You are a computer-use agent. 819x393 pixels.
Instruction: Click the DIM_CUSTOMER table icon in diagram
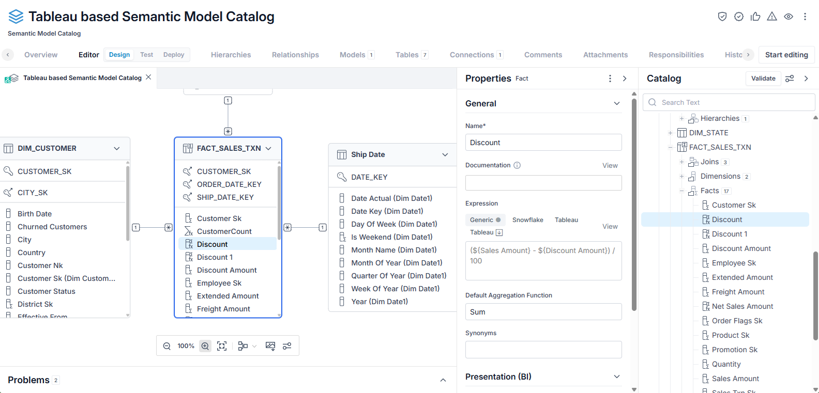tap(8, 149)
